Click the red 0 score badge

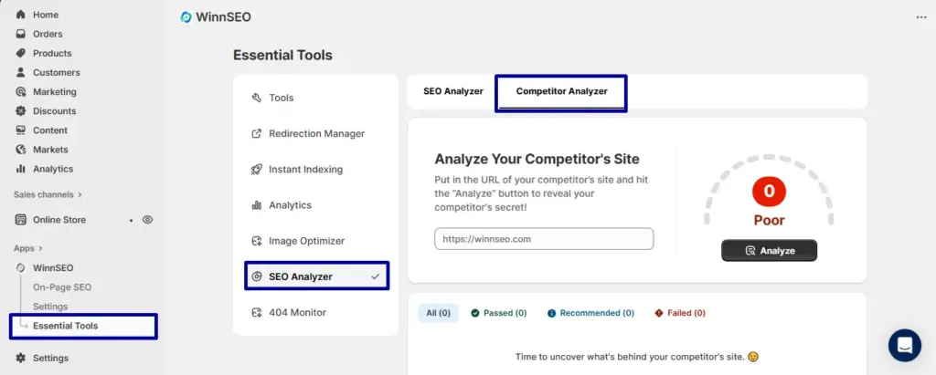click(x=769, y=192)
